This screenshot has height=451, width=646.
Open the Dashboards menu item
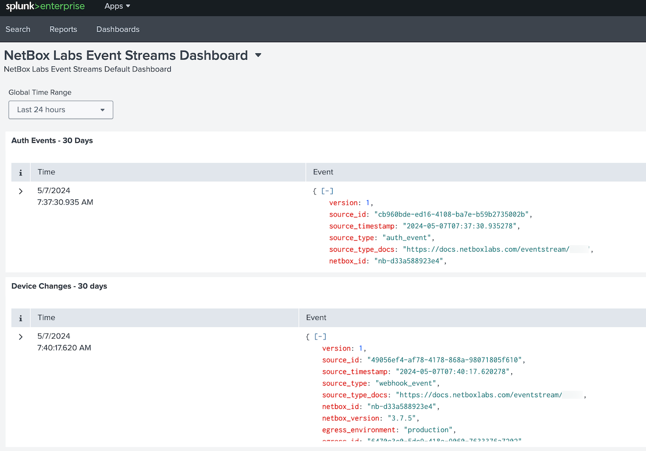(118, 29)
